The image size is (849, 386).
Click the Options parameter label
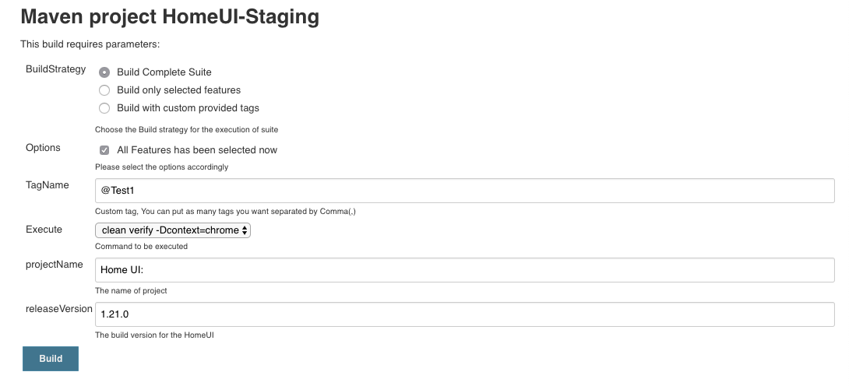[x=43, y=147]
